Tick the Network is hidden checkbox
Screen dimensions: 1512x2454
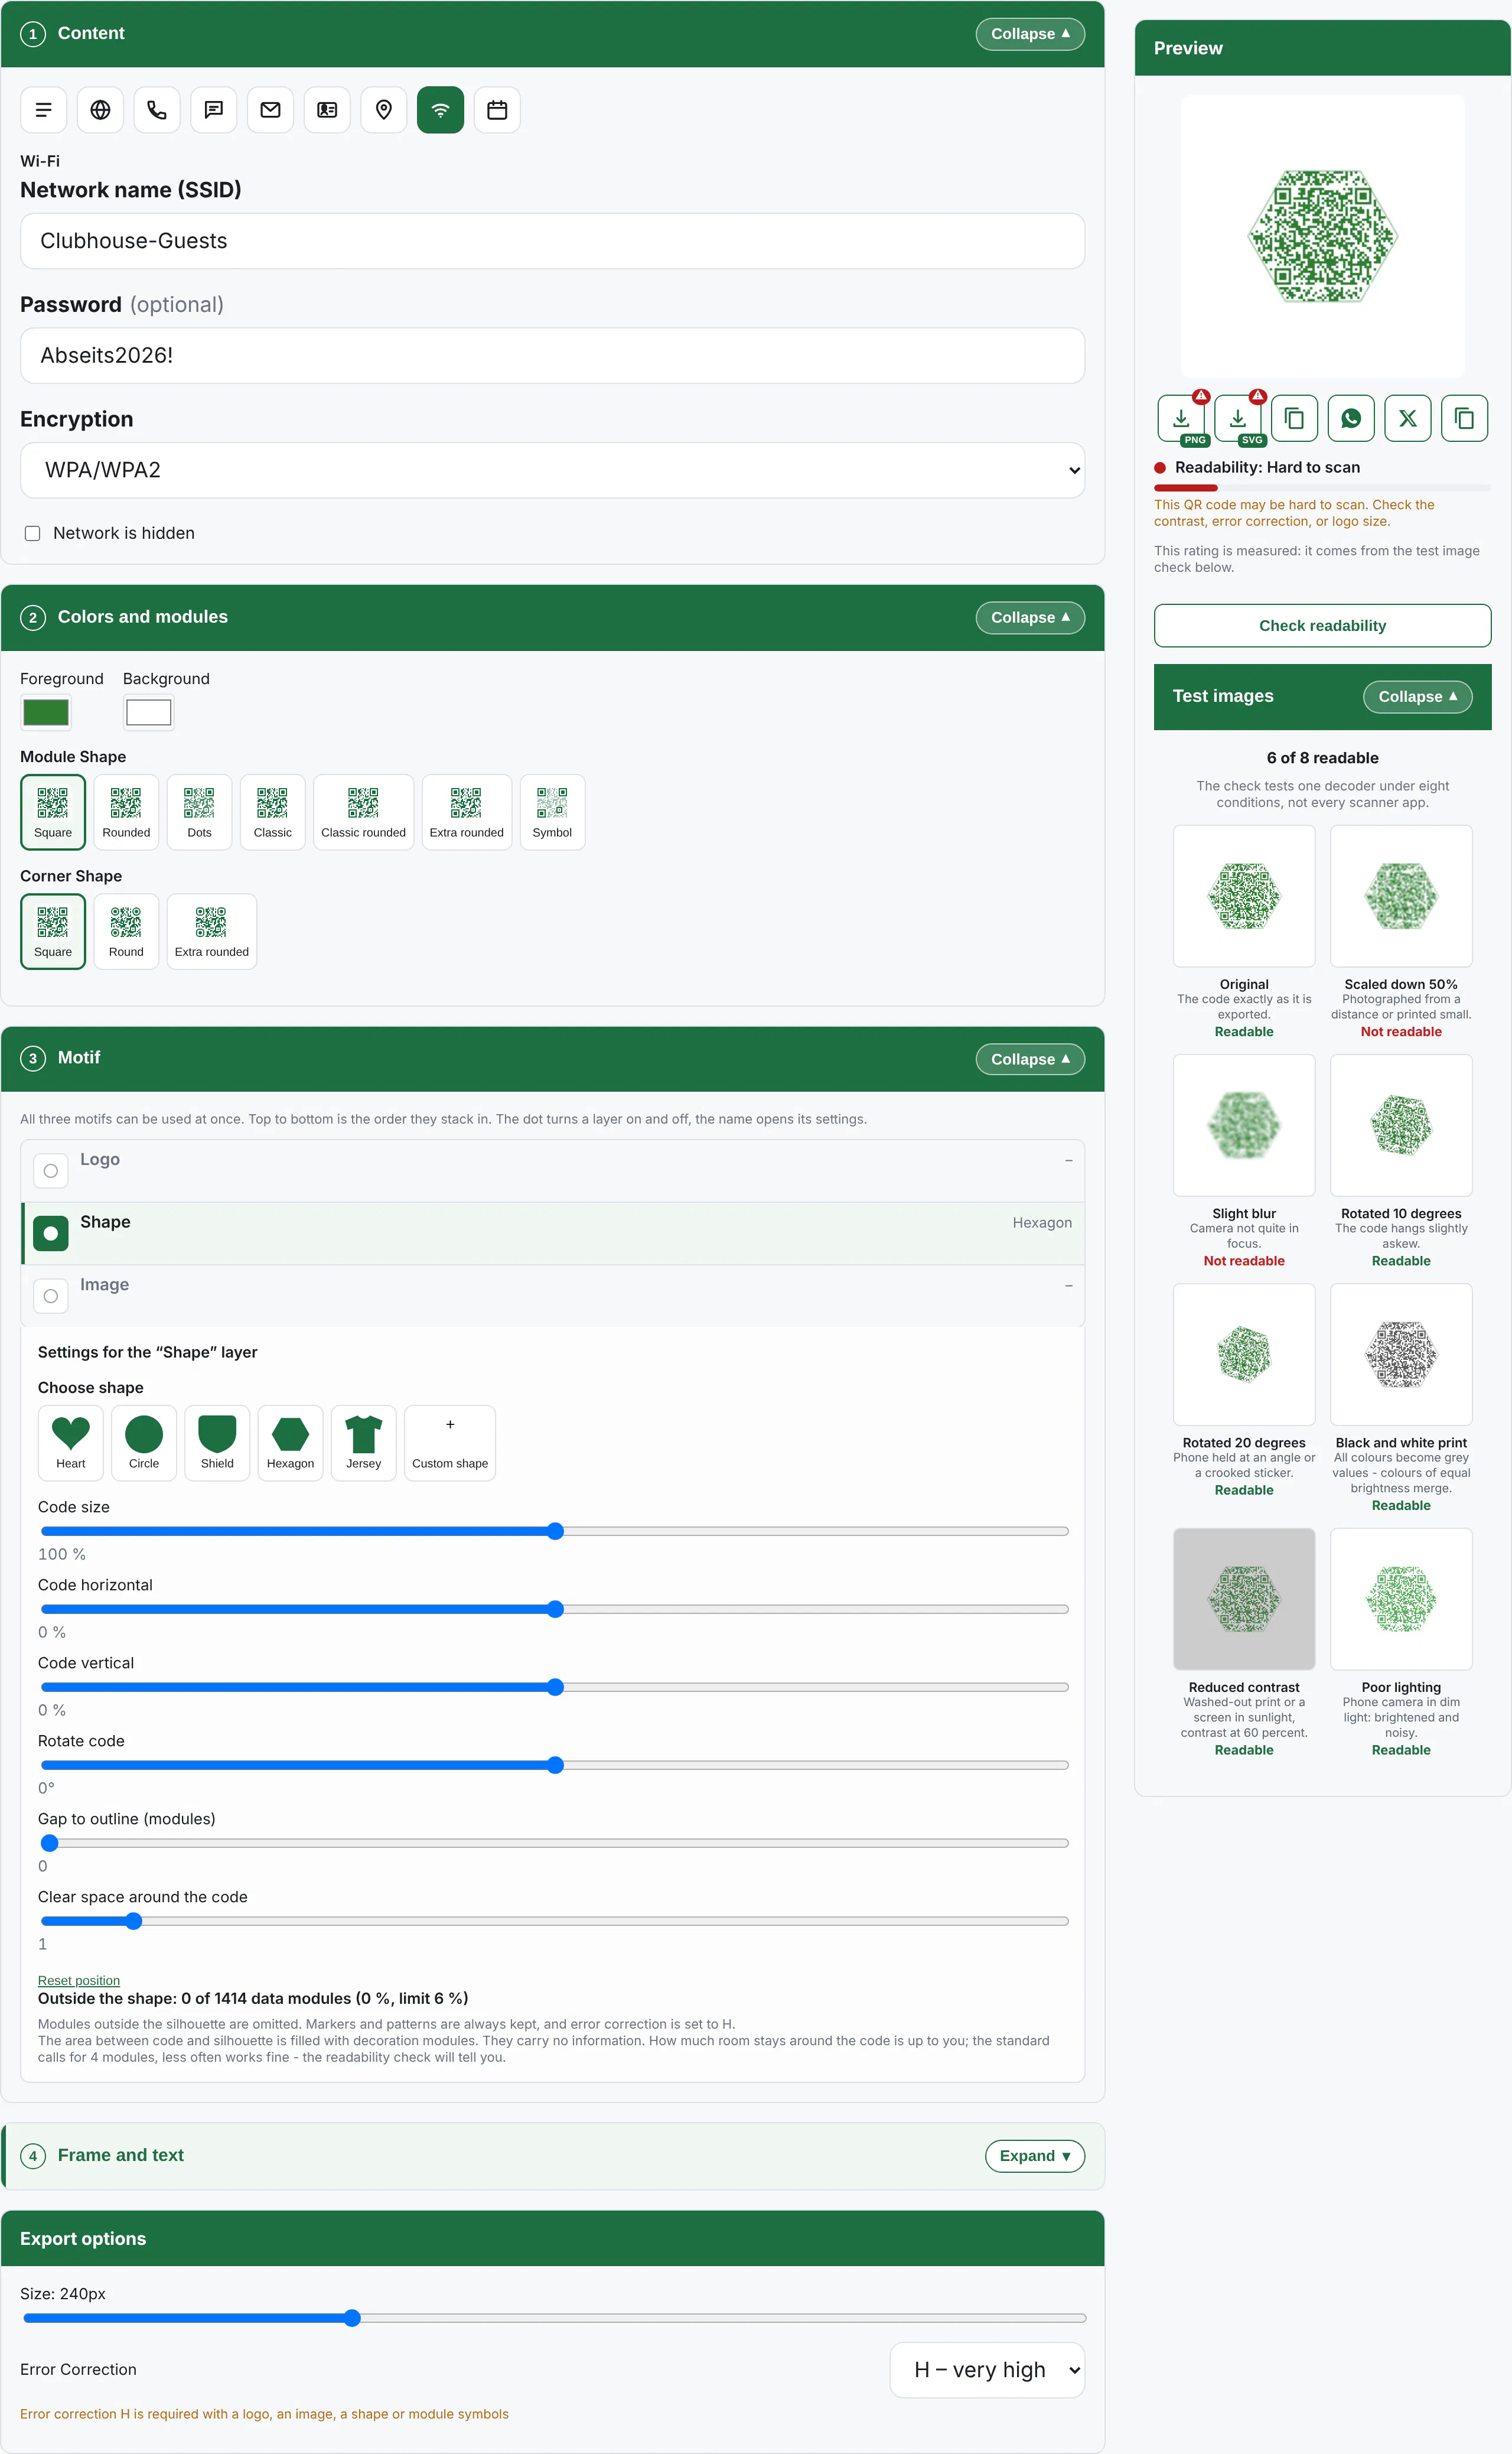click(x=33, y=534)
